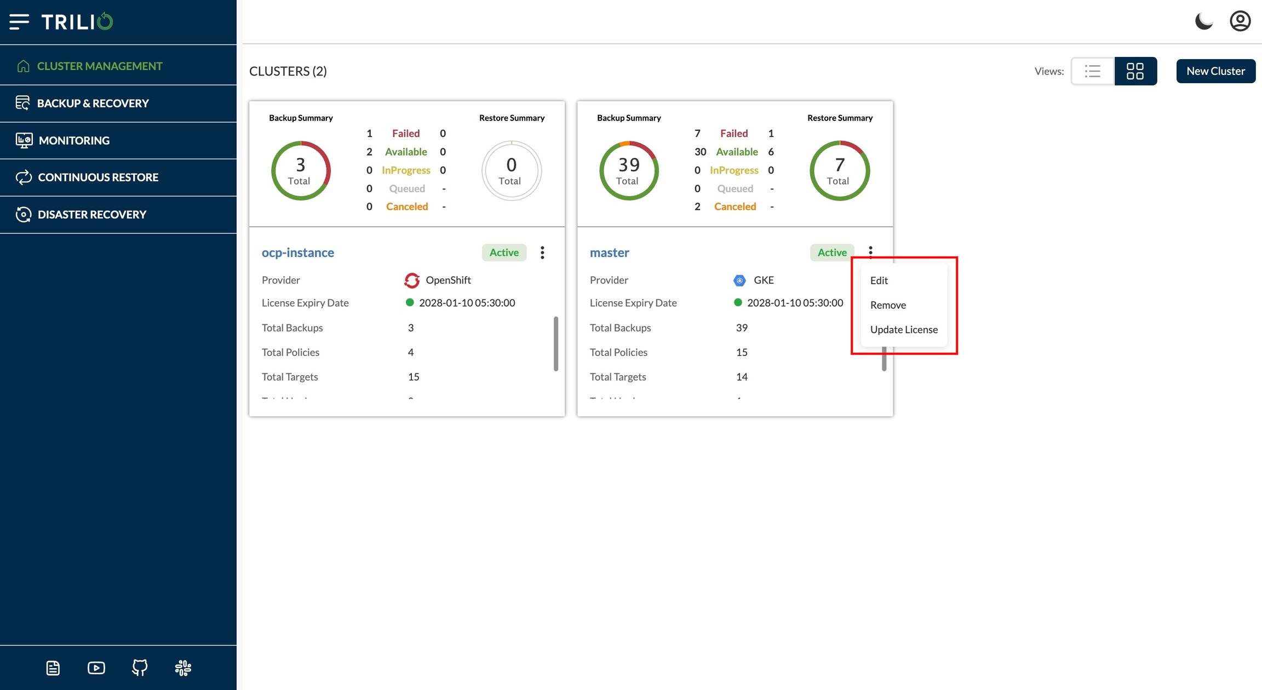Open the documentation icon in sidebar footer
This screenshot has height=690, width=1262.
pyautogui.click(x=53, y=668)
